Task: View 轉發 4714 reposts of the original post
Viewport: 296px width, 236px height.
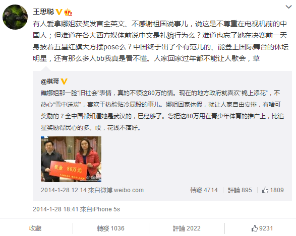Action: [204, 190]
